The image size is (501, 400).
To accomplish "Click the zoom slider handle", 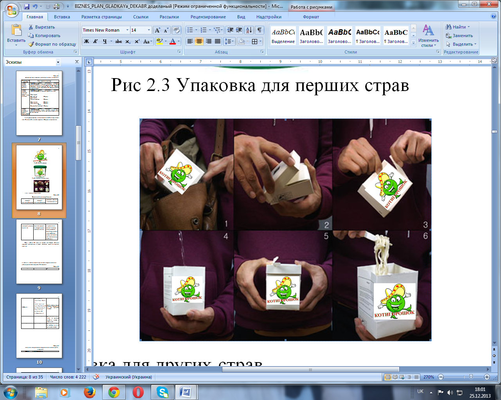I will (471, 377).
